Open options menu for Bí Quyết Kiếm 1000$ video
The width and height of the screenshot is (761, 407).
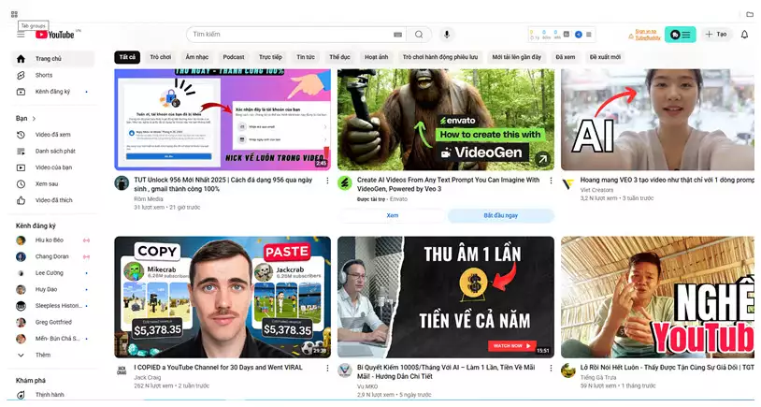pos(551,368)
